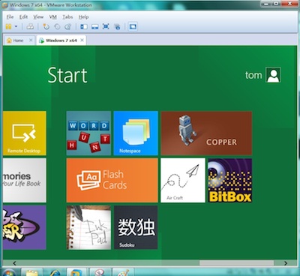This screenshot has height=276, width=300.
Task: Click the tom user name text
Action: (253, 75)
